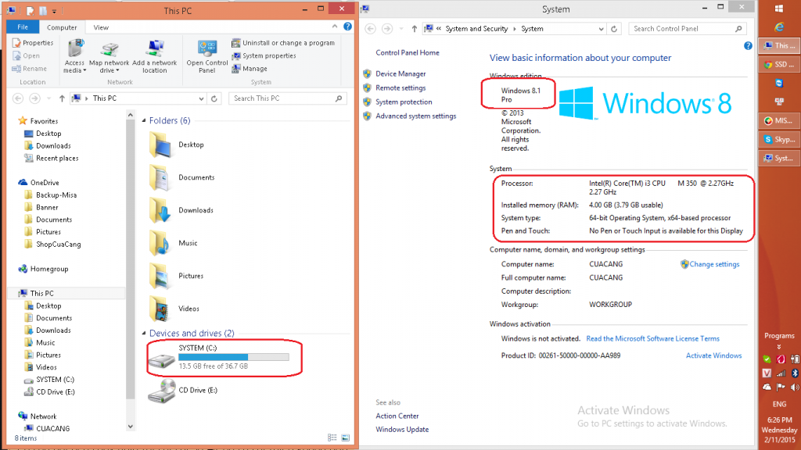Open the Action Center flag tray icon
Viewport: 801px width, 450px height.
tap(781, 387)
